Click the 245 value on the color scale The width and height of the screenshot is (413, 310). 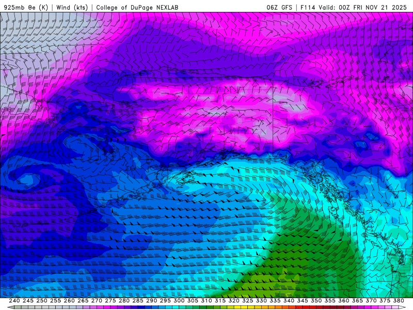pyautogui.click(x=28, y=301)
